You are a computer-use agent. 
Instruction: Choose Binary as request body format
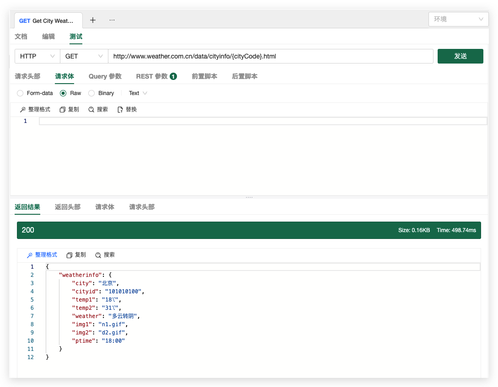point(91,93)
